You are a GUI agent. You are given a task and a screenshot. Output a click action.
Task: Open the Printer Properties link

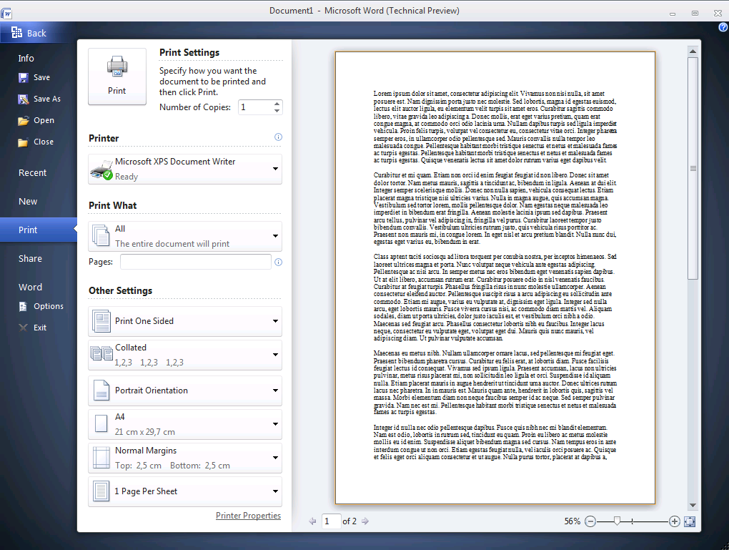pyautogui.click(x=248, y=516)
